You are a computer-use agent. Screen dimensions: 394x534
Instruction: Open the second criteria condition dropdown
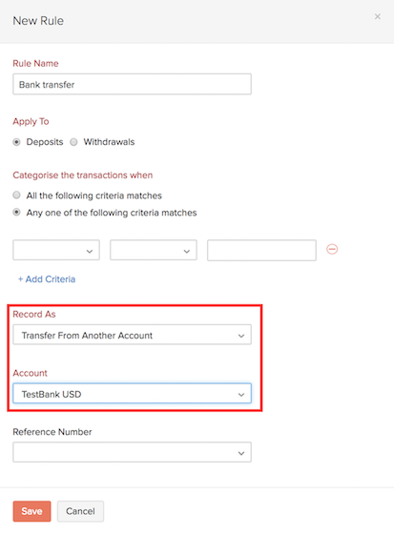click(154, 250)
